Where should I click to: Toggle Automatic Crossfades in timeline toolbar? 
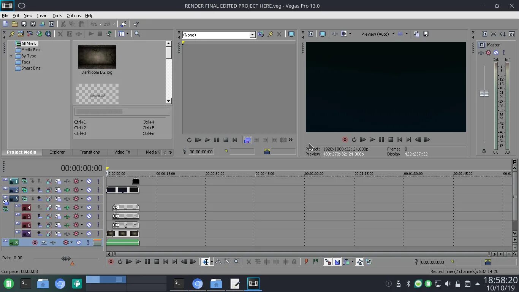337,262
